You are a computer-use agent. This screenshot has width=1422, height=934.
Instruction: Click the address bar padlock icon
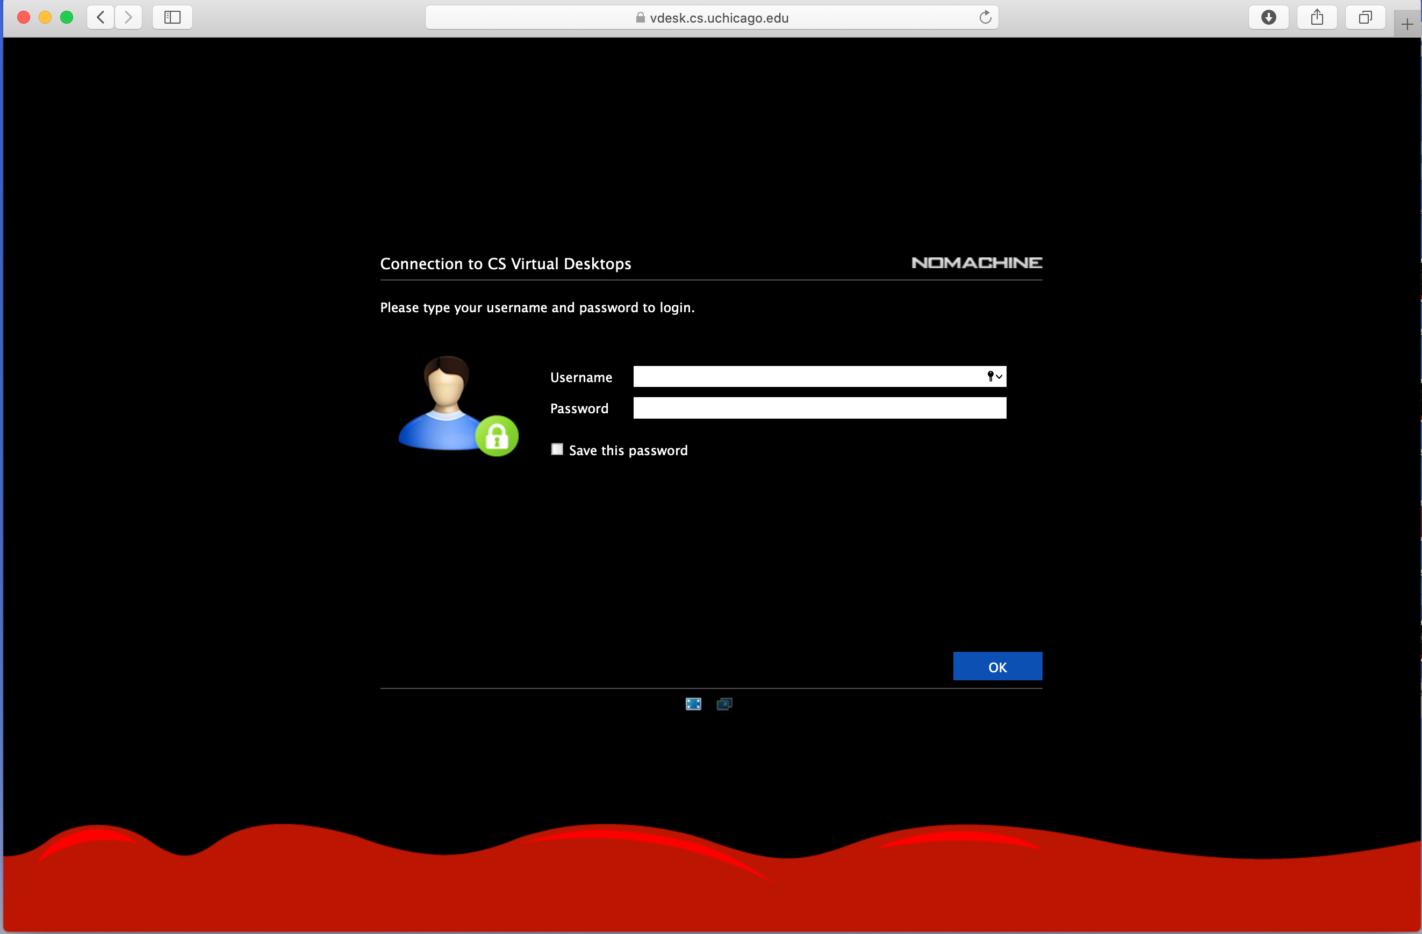click(640, 18)
